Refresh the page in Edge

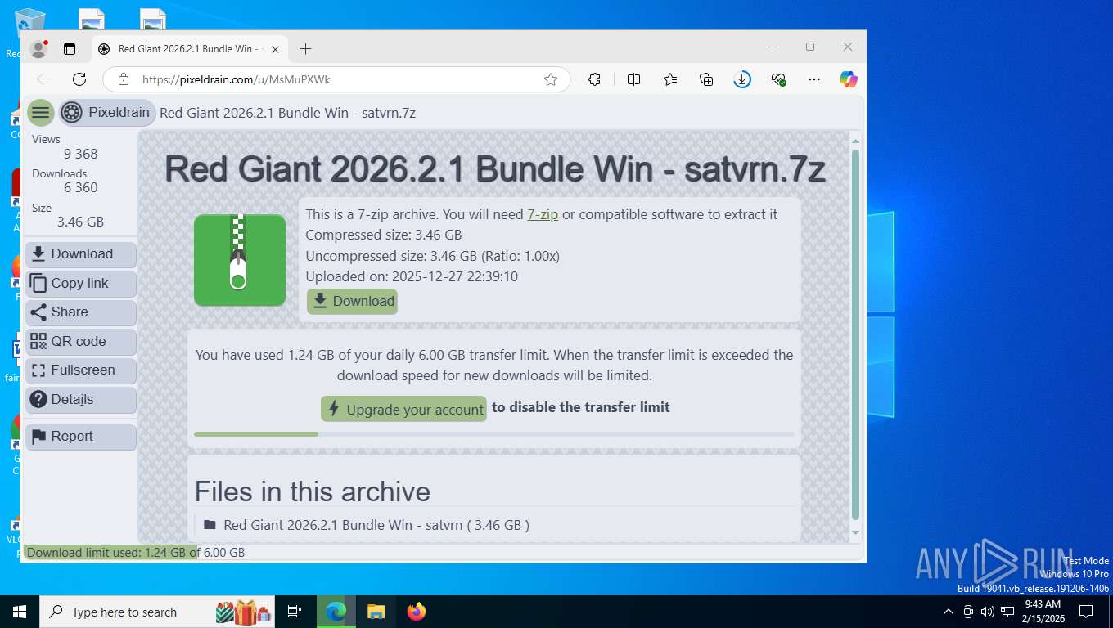[79, 79]
